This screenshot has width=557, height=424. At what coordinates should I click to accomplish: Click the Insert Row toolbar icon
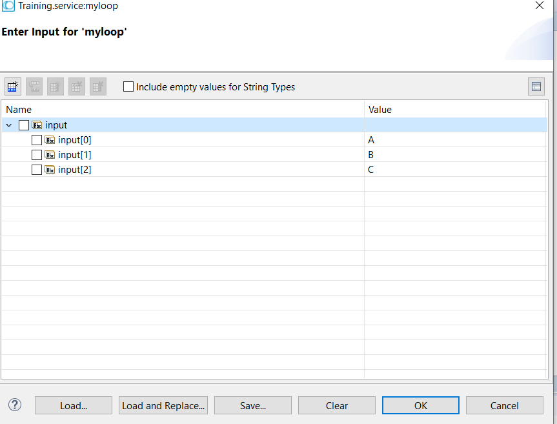pos(34,86)
